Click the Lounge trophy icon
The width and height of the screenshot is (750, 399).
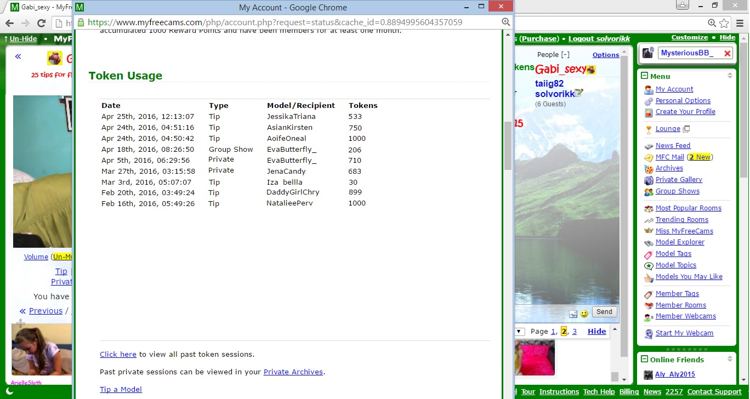tap(649, 129)
